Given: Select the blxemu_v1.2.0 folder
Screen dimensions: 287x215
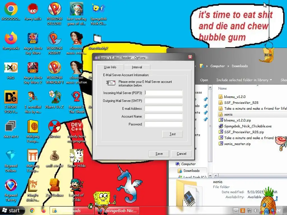Looking at the screenshot, I should 235,97.
